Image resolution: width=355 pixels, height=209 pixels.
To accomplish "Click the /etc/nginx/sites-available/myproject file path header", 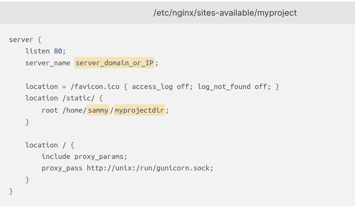I will click(x=225, y=13).
